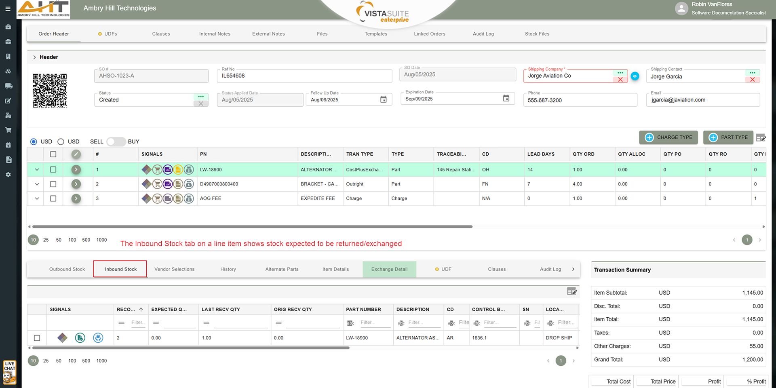Click the CHARGE TYPE button

click(x=668, y=137)
